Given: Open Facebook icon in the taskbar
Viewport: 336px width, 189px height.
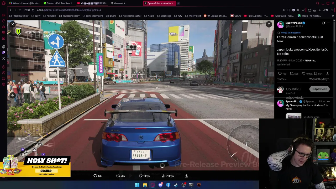Looking at the screenshot, I should coord(168,185).
